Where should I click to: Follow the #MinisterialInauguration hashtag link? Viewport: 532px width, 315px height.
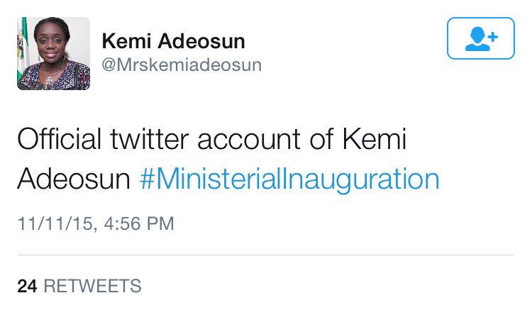tap(289, 178)
